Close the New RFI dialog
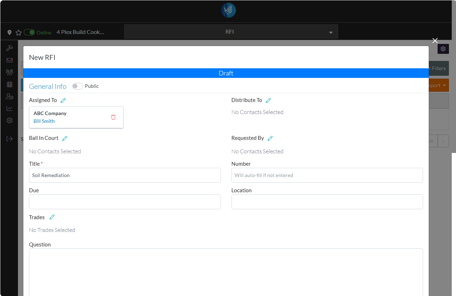Screen dimensions: 456x296 pyautogui.click(x=435, y=41)
